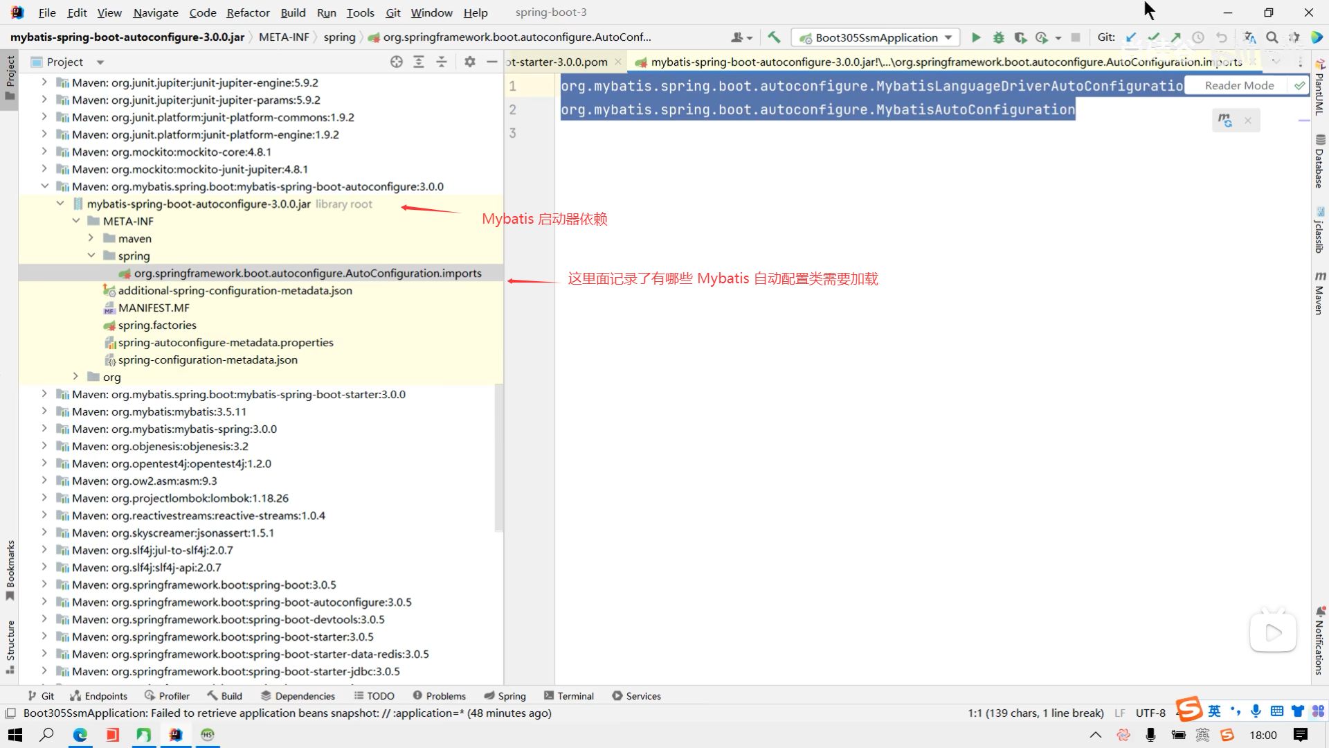Open the Refactor menu

click(x=248, y=12)
